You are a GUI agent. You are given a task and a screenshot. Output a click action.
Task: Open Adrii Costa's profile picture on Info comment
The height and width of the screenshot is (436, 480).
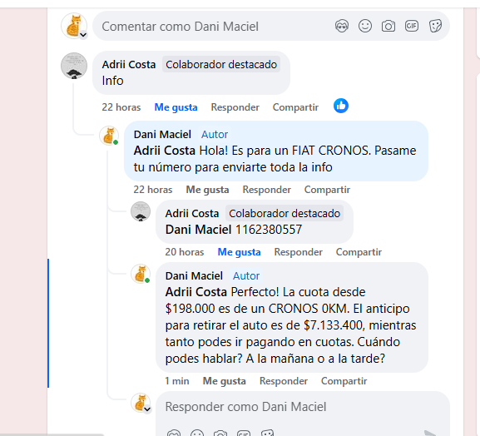point(74,66)
